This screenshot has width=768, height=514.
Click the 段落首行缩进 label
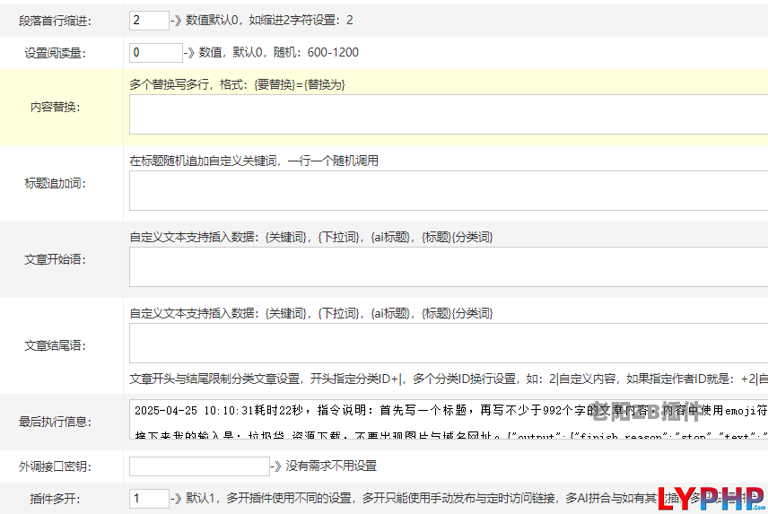[55, 21]
